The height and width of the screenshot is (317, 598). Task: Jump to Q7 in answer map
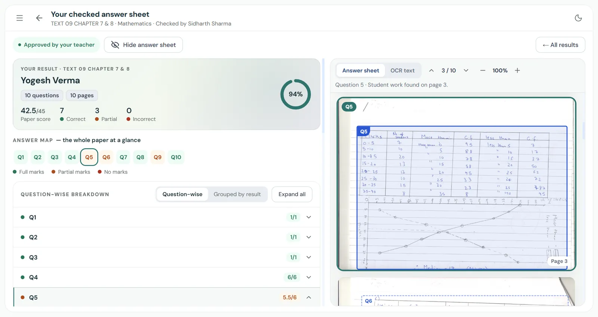pyautogui.click(x=123, y=157)
